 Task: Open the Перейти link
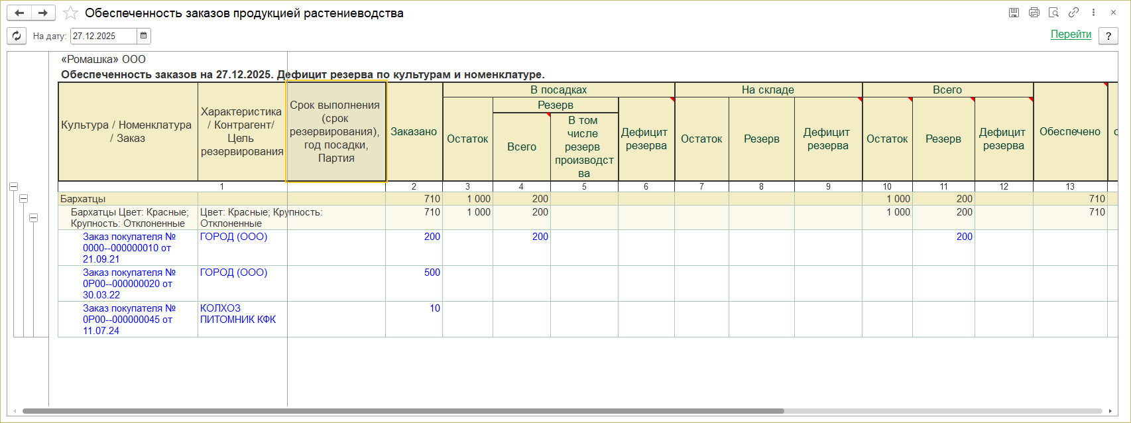coord(1071,34)
